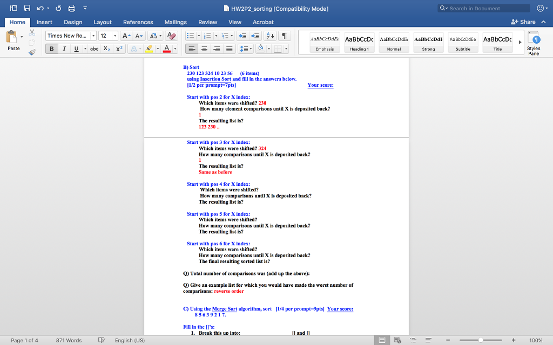Image resolution: width=553 pixels, height=345 pixels.
Task: Open the font name dropdown
Action: [x=93, y=36]
